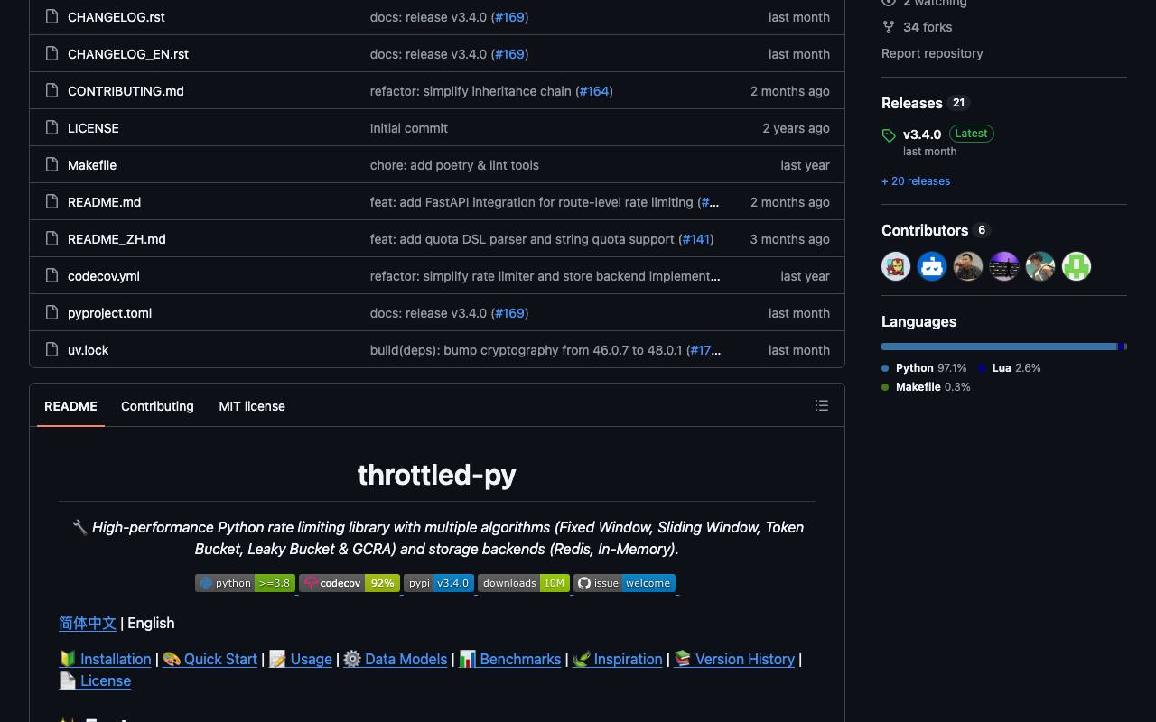This screenshot has width=1156, height=722.
Task: Select the README.md row's file icon
Action: point(52,202)
